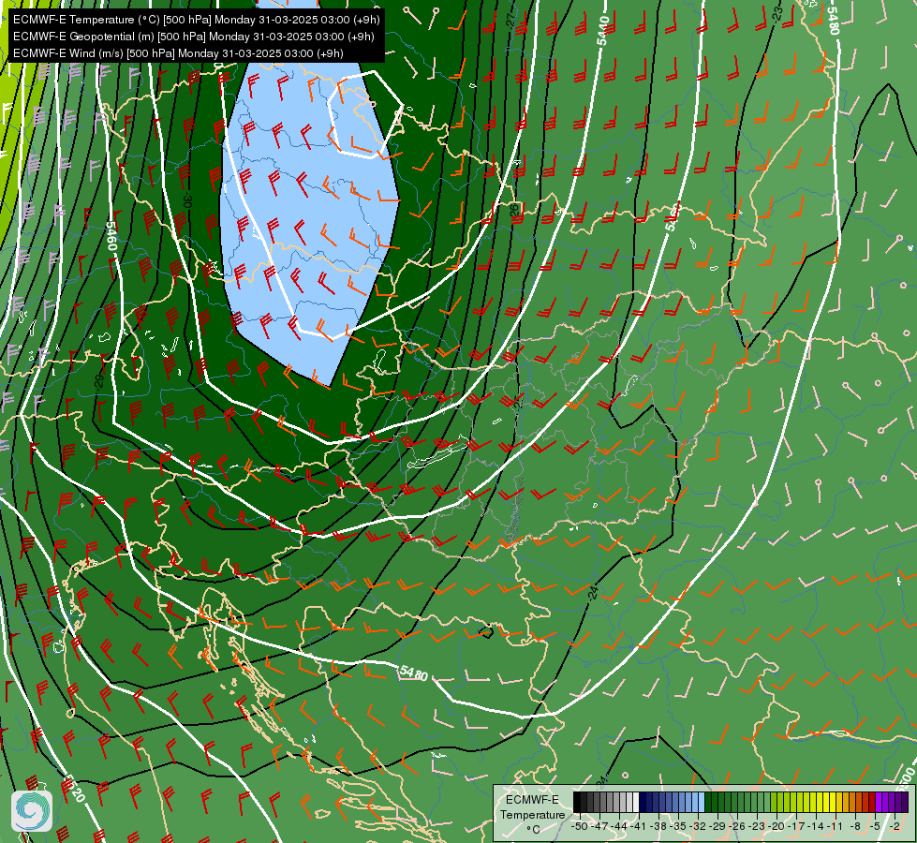Select the ECMWF-E Geopotential 500 hPa title line

tap(194, 37)
